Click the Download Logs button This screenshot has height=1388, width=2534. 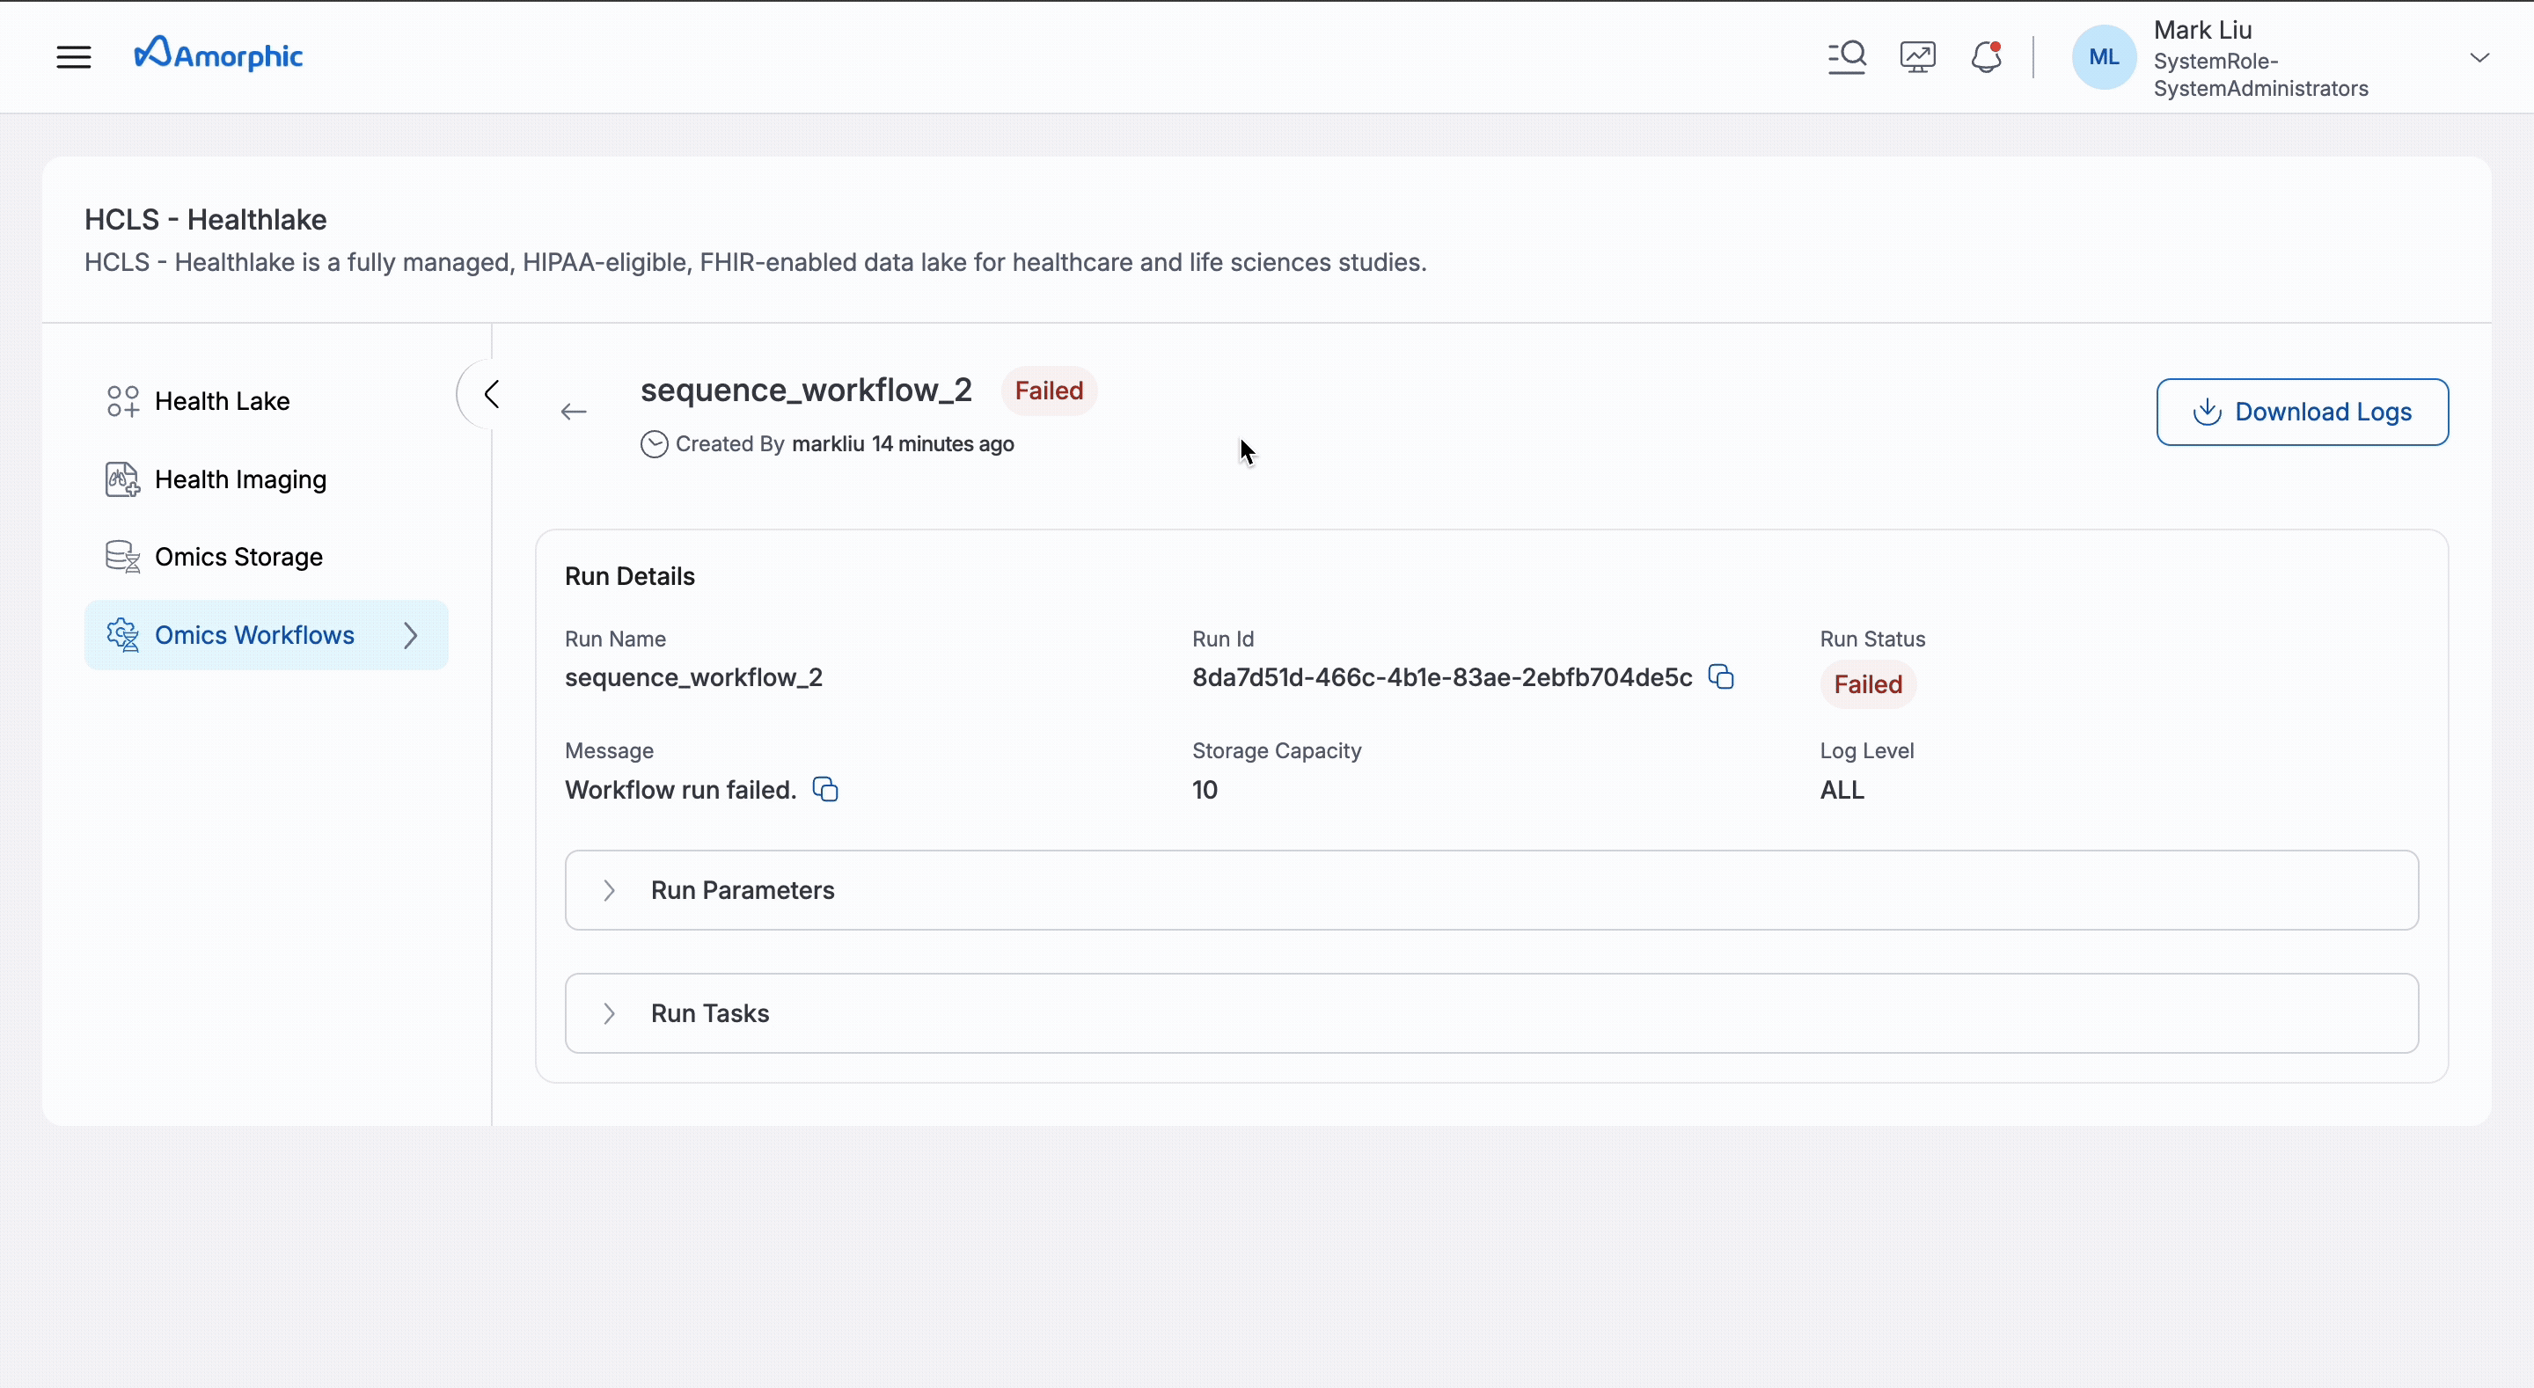[2303, 411]
